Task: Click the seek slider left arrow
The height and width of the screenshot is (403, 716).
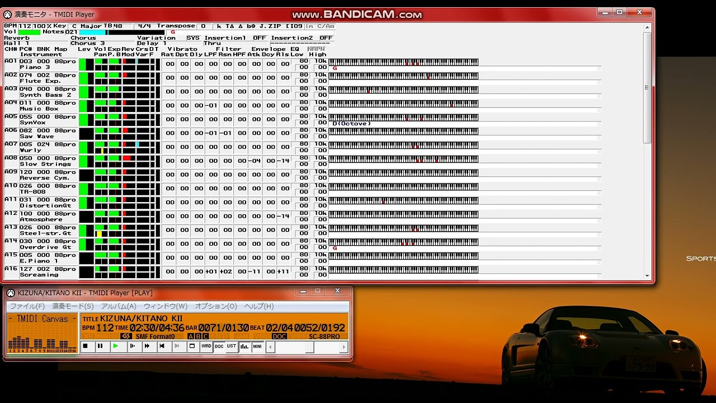Action: 270,347
